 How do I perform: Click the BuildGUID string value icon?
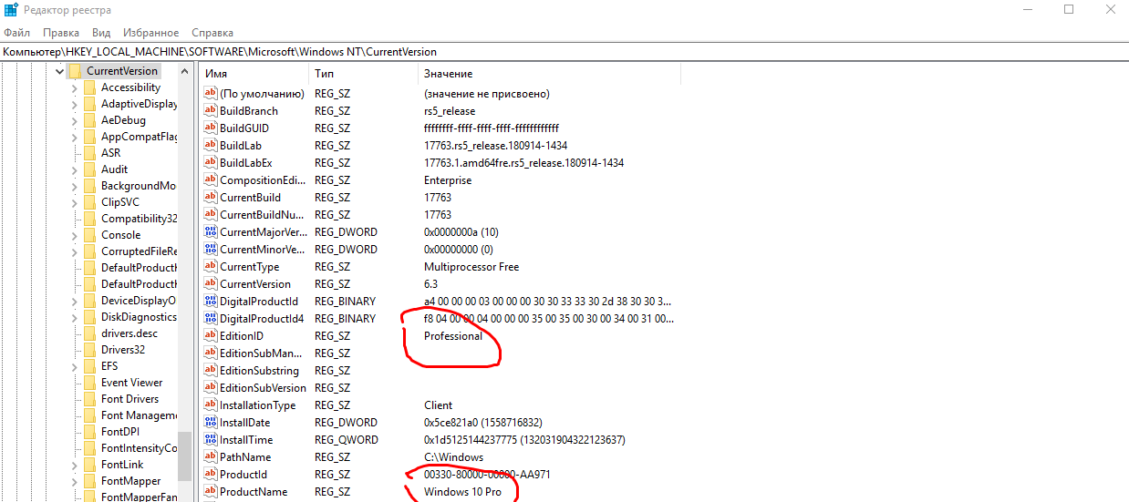tap(211, 128)
